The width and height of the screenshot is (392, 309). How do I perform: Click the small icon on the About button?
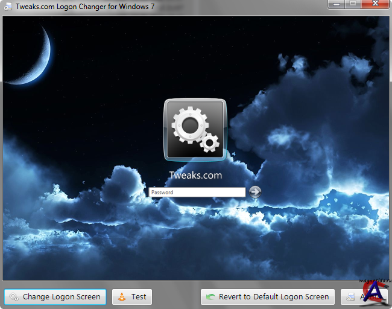[x=350, y=297]
